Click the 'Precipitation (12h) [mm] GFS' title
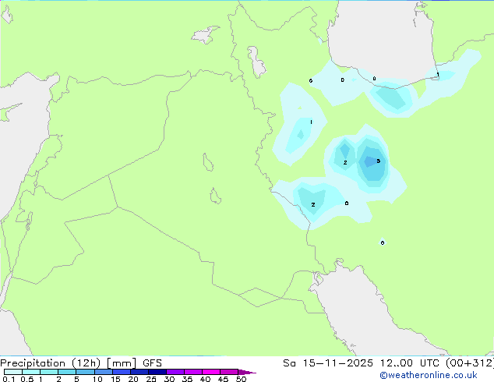Image resolution: width=494 pixels, height=382 pixels. pyautogui.click(x=81, y=363)
